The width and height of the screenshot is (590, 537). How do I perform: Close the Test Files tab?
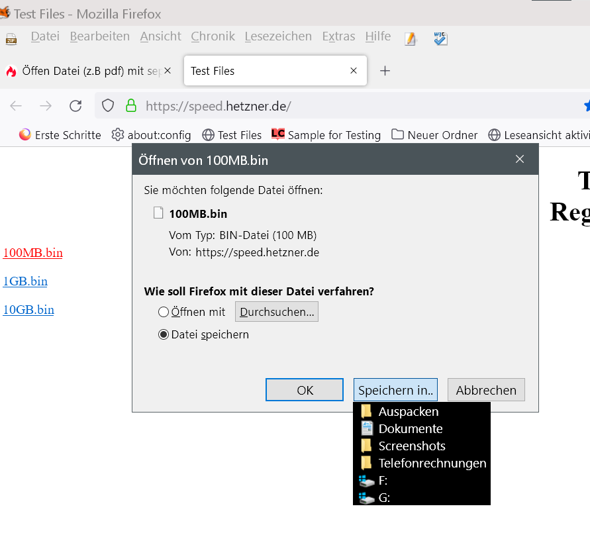(354, 71)
